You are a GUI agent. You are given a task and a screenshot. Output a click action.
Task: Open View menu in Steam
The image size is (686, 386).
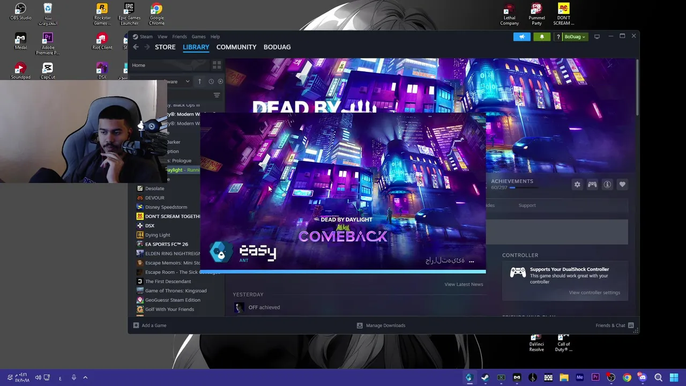point(162,36)
